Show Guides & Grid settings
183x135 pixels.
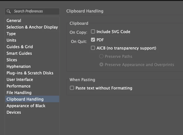coord(20,47)
